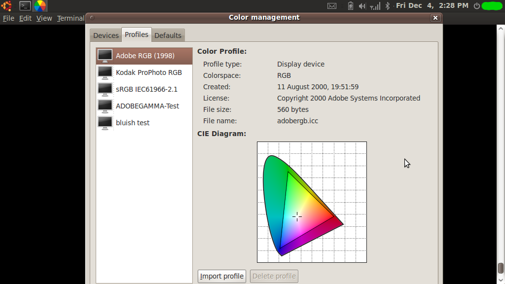Click the monitor icon beside Adobe RGB (1998)
The image size is (505, 284).
(105, 56)
